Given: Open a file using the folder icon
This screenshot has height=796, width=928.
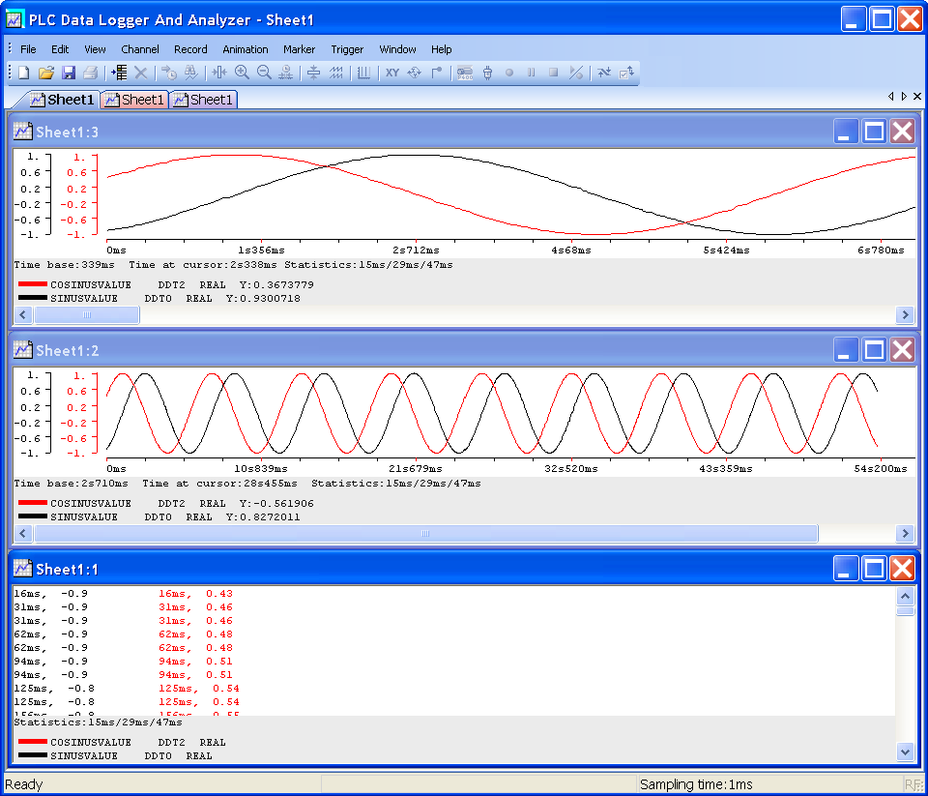Looking at the screenshot, I should click(46, 73).
